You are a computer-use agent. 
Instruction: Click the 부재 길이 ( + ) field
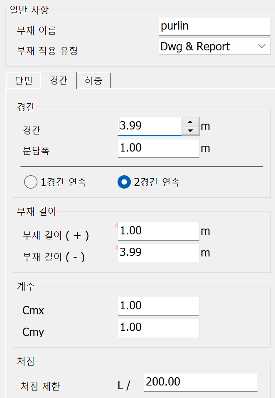(x=158, y=231)
